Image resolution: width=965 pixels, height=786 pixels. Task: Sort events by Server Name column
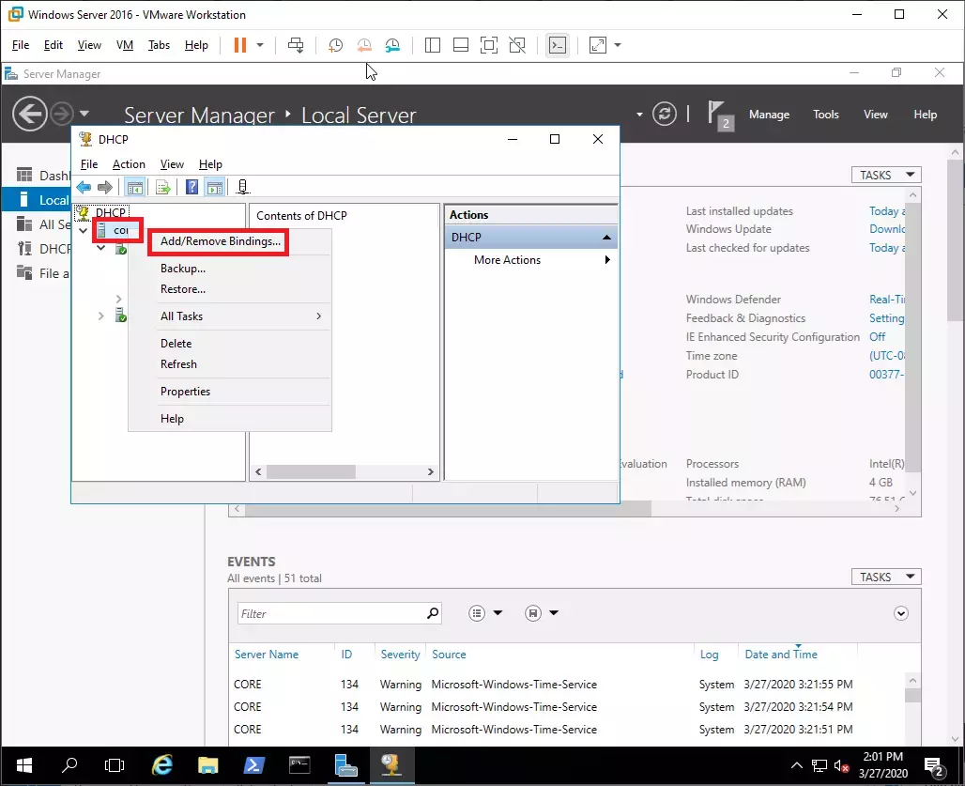pyautogui.click(x=267, y=655)
